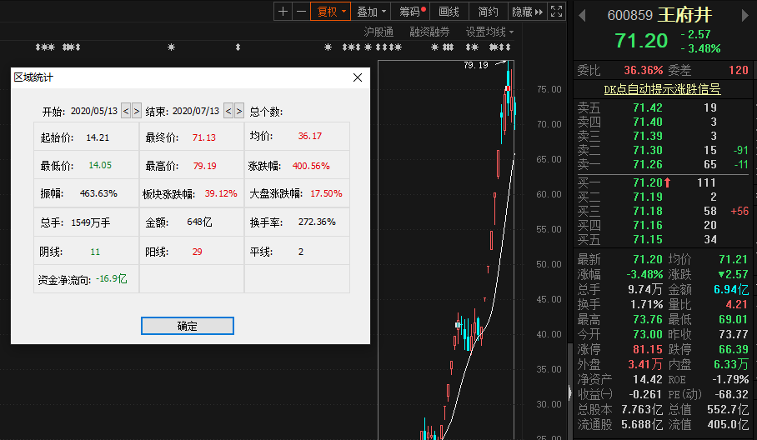Click 阳线 count 29
Screen dimensions: 757x440
pyautogui.click(x=197, y=252)
